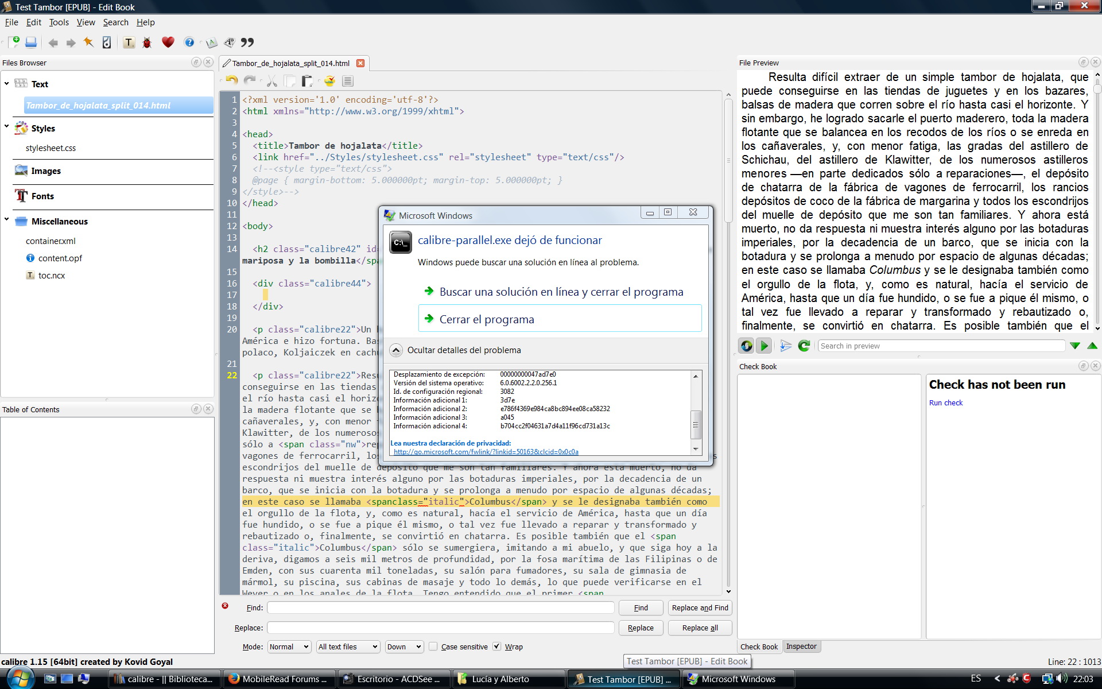Image resolution: width=1102 pixels, height=689 pixels.
Task: Enable the Case sensitive checkbox
Action: tap(433, 647)
